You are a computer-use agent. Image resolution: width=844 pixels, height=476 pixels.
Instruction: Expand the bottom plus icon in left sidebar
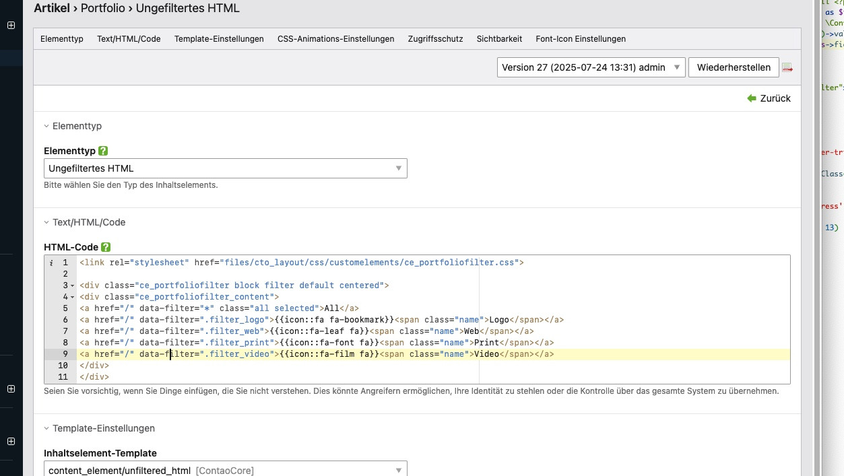tap(11, 442)
